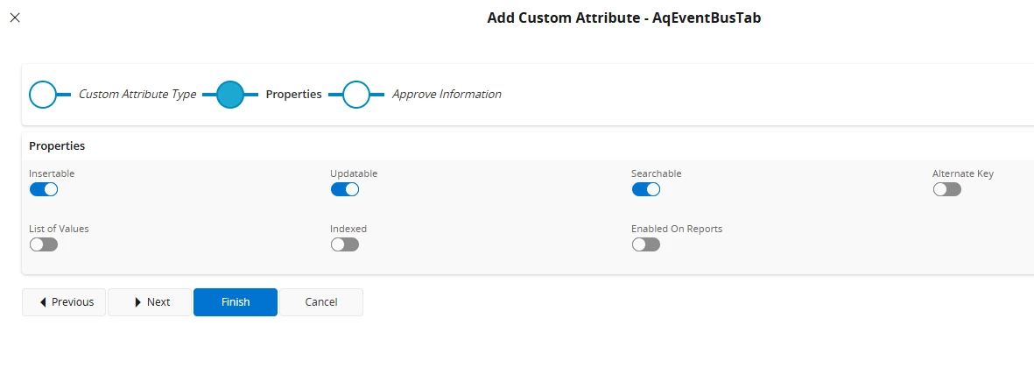Click the Properties section heading
The height and width of the screenshot is (382, 1034).
57,146
